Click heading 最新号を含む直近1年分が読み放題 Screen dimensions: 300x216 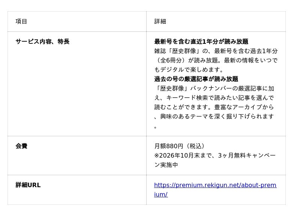201,42
